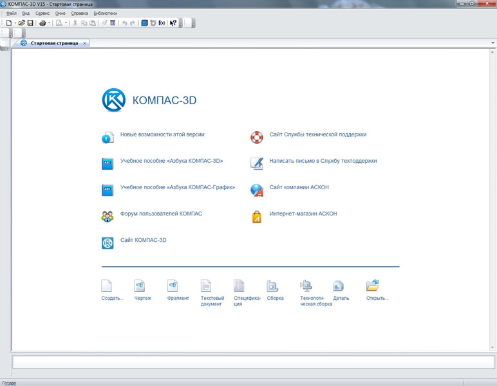Open the Библиотеки menu
497x386 pixels.
tap(106, 14)
